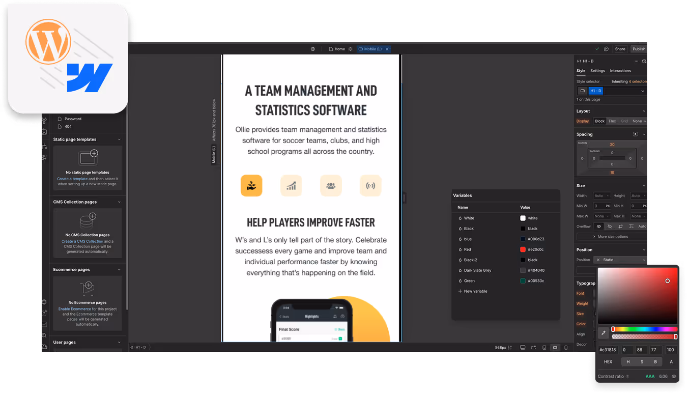The width and height of the screenshot is (688, 395).
Task: Collapse the Static page templates section
Action: [119, 139]
